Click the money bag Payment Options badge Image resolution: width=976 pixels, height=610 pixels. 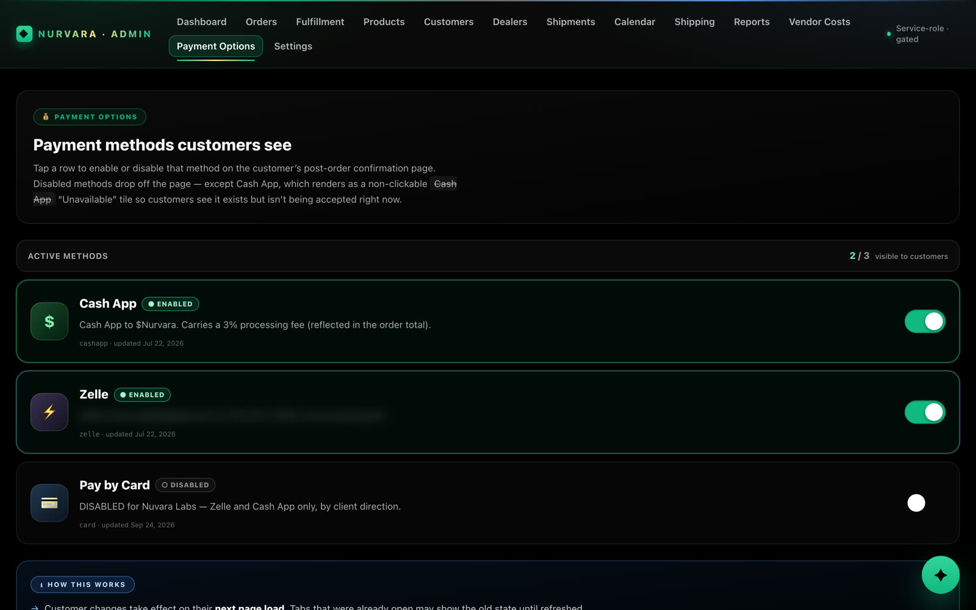pos(90,117)
